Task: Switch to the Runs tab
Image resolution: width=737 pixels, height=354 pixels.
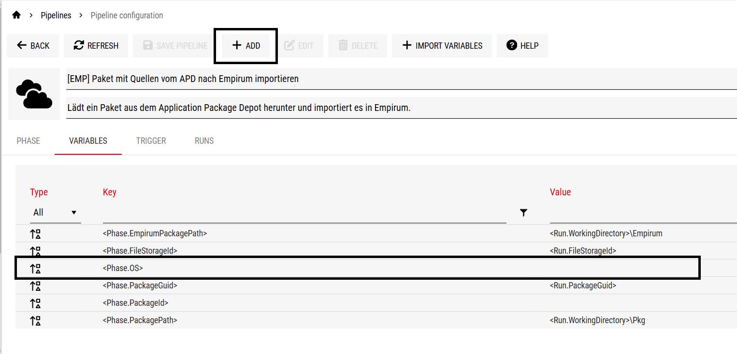Action: click(x=204, y=141)
